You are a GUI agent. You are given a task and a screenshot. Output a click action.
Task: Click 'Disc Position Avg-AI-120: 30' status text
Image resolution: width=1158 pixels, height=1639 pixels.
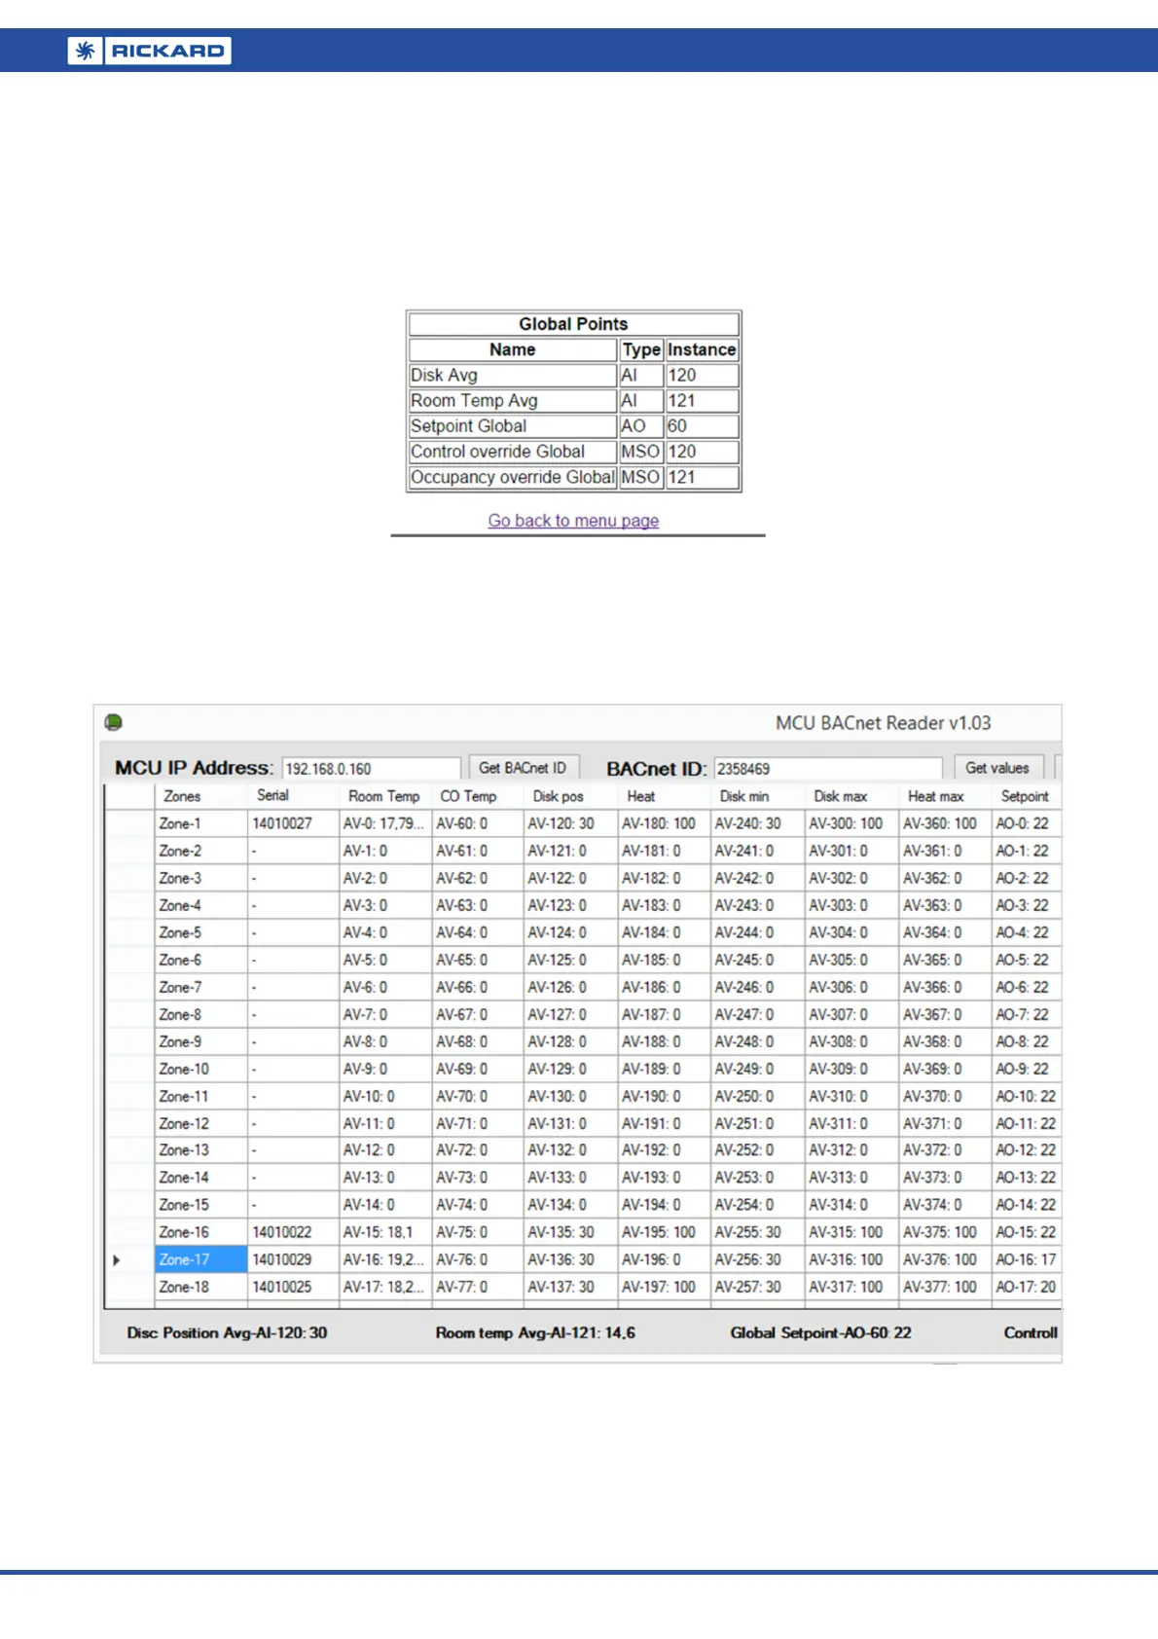pos(227,1332)
